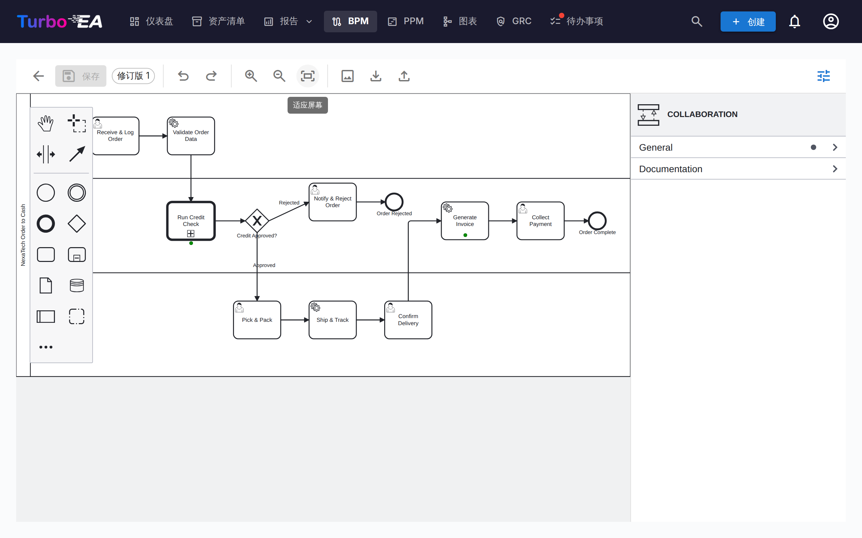Open the 资产清单 inventory tab
862x538 pixels.
[x=219, y=21]
